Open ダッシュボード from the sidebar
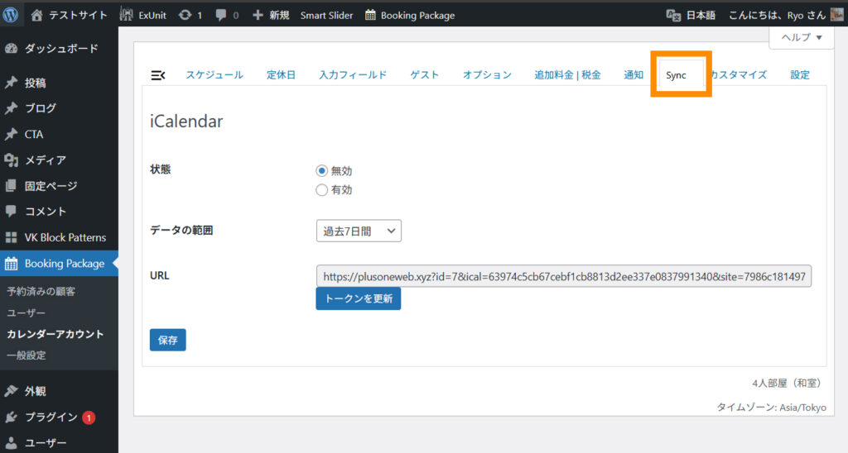The width and height of the screenshot is (848, 453). [x=60, y=49]
